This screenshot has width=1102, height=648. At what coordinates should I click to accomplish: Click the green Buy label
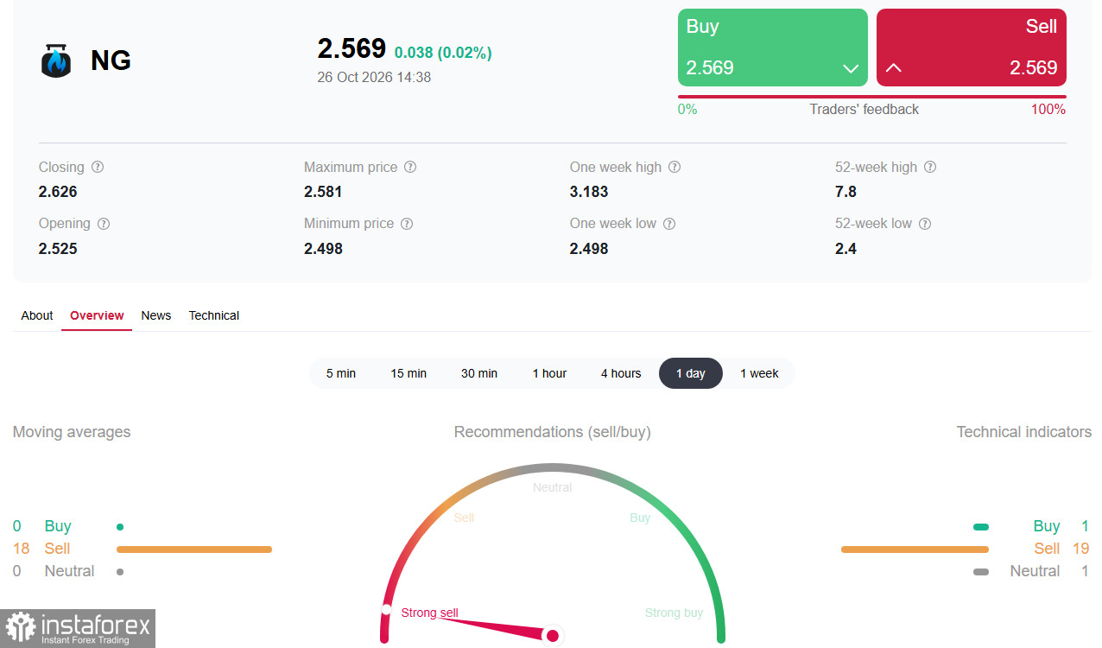tap(702, 27)
